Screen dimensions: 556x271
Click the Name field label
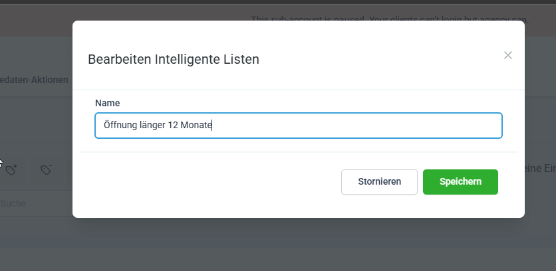[x=107, y=103]
